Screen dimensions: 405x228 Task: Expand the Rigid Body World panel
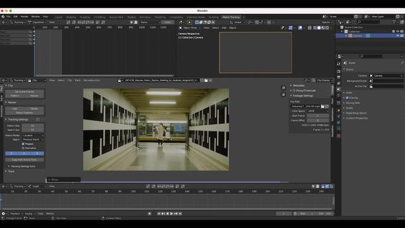point(356,113)
